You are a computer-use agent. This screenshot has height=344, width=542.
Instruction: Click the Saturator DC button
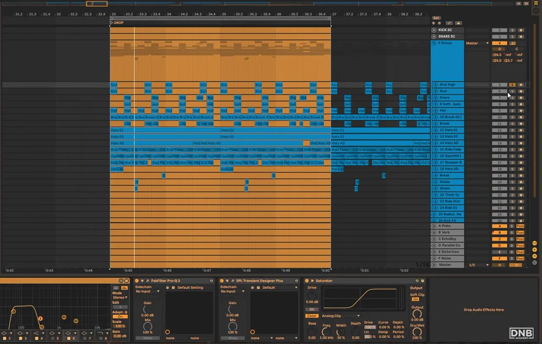312,309
